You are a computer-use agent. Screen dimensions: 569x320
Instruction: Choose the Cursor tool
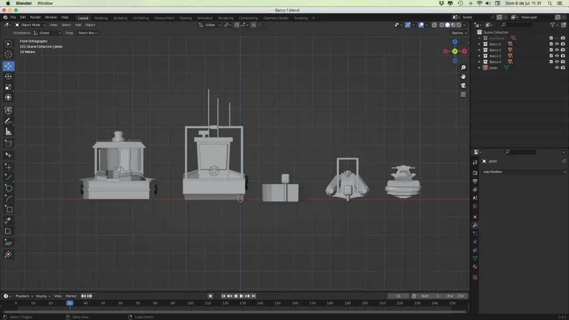click(8, 55)
